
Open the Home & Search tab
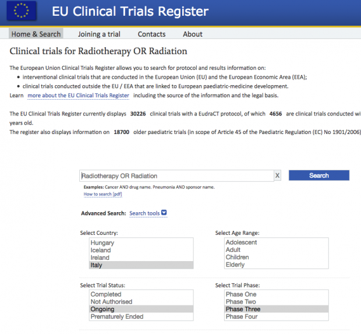(36, 34)
